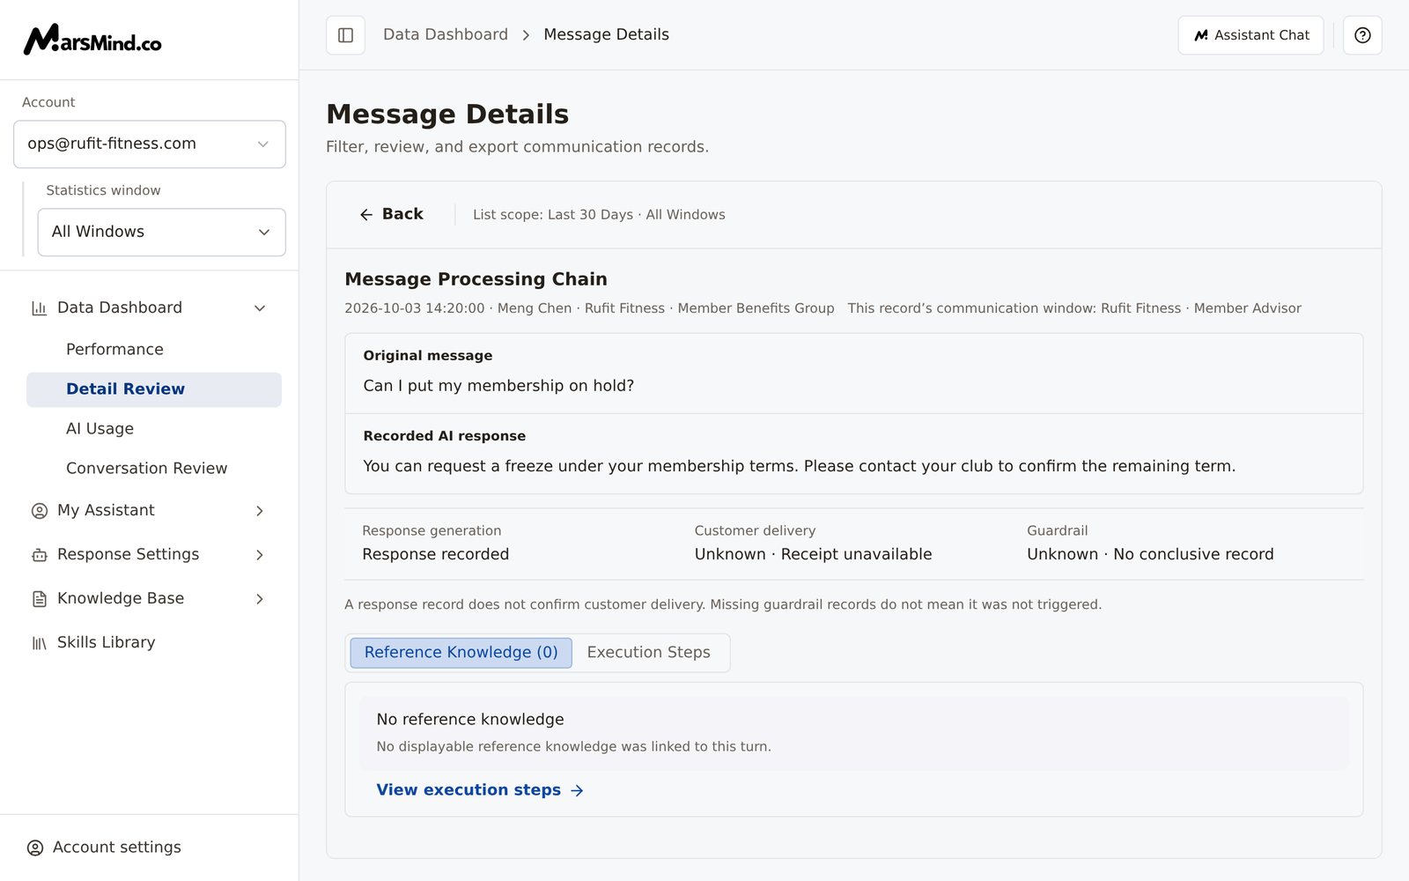Toggle the sidebar panel icon
1409x881 pixels.
point(345,35)
